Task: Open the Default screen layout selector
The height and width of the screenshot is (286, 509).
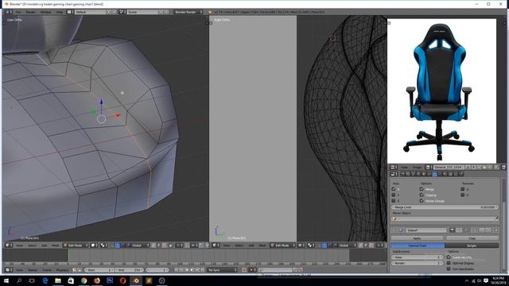Action: click(90, 12)
